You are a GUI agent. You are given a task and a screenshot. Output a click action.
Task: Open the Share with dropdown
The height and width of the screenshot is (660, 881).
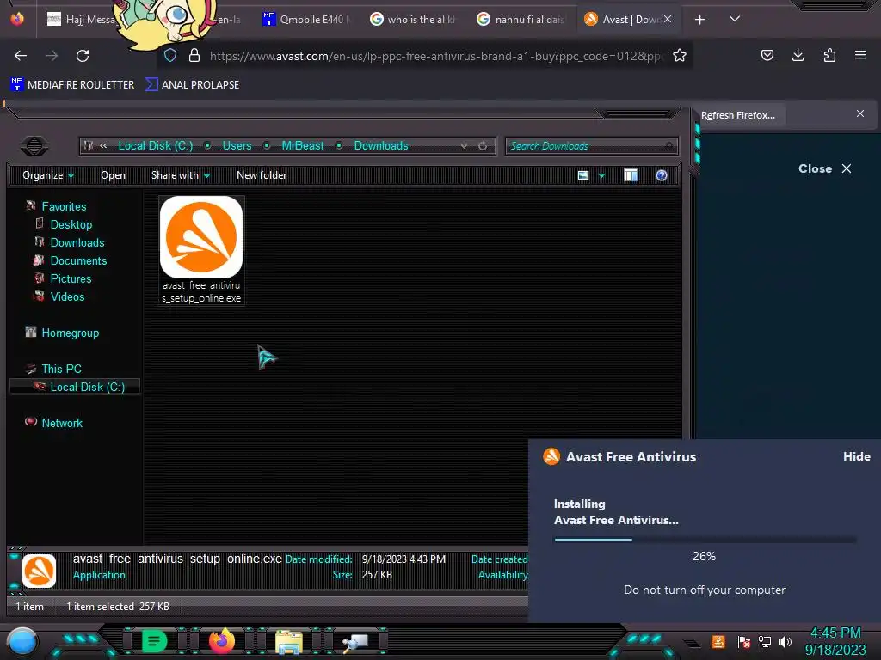pyautogui.click(x=181, y=175)
